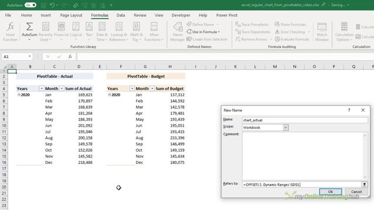Screen dimensions: 374x210
Task: Click OK in New Name dialog
Action: pyautogui.click(x=330, y=192)
